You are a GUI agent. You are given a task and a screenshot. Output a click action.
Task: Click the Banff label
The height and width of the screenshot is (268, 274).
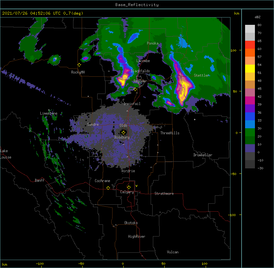point(39,180)
